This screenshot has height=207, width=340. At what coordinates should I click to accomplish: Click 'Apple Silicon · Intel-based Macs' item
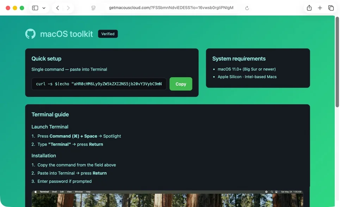[x=247, y=77]
